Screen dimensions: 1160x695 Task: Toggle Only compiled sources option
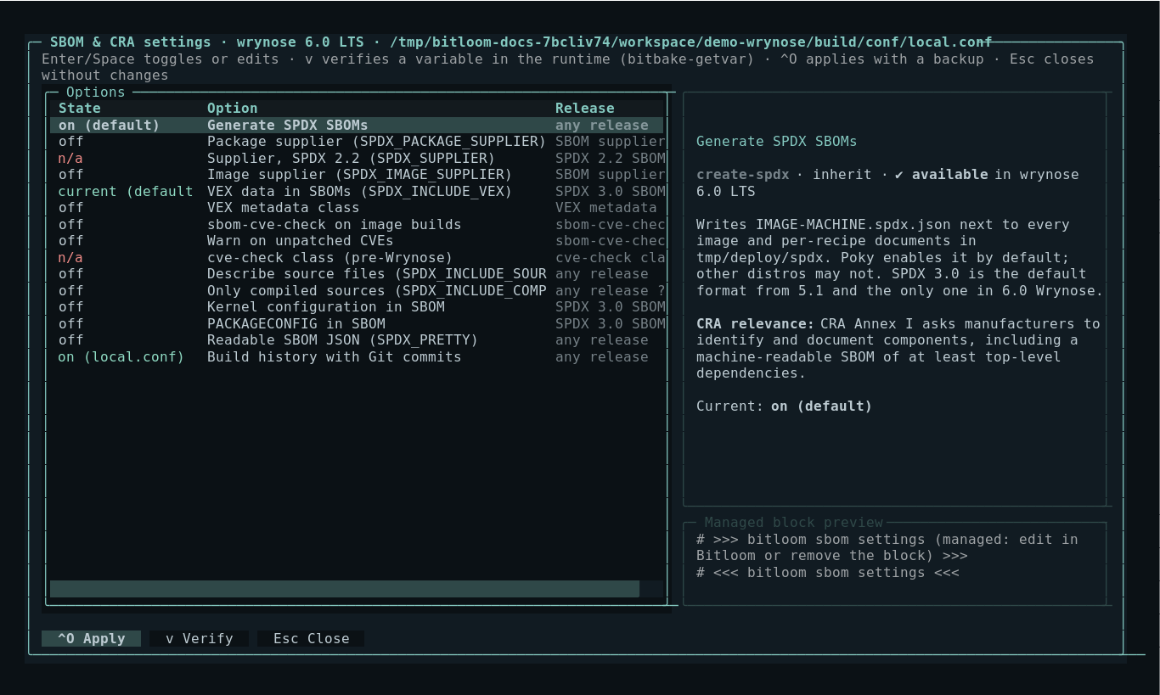click(x=357, y=290)
